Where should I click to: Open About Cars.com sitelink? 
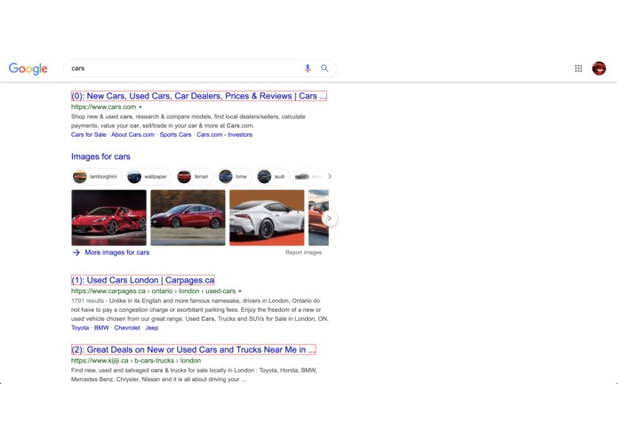(x=132, y=135)
